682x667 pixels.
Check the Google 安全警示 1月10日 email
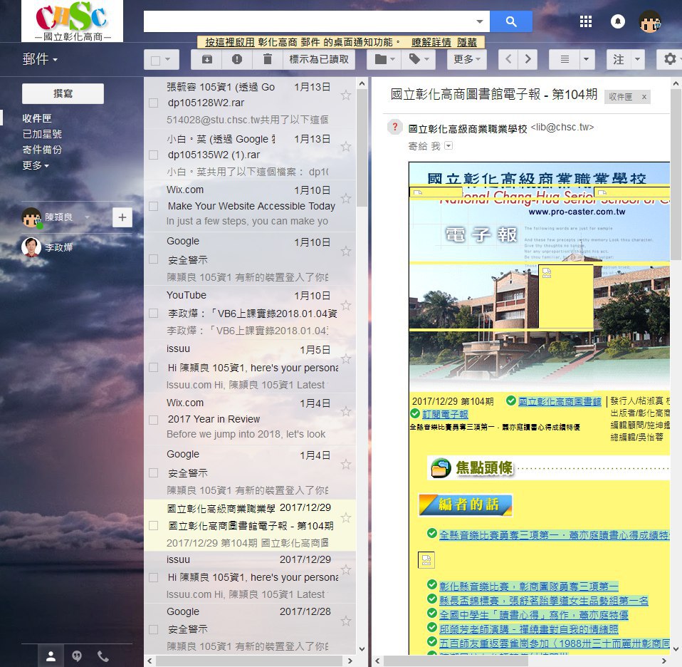click(153, 259)
